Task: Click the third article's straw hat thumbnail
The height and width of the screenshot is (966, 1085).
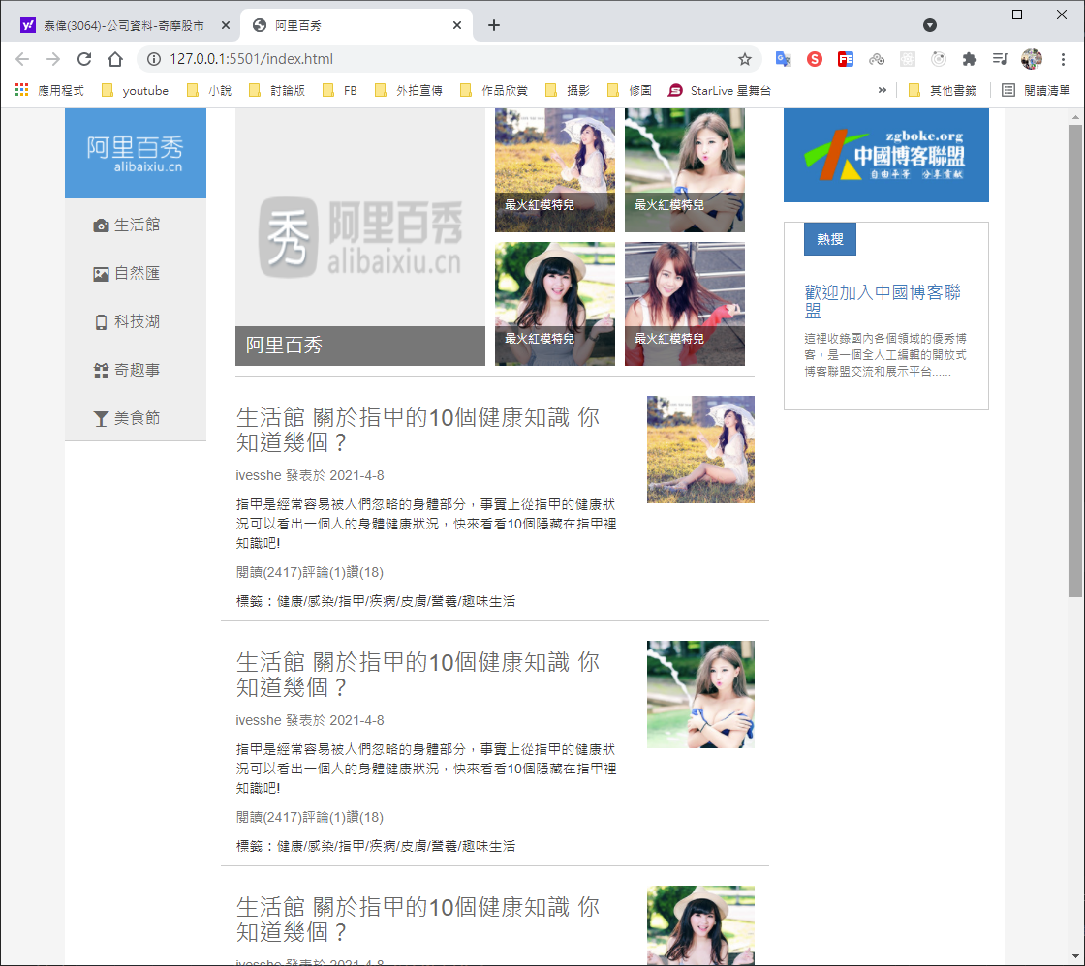Action: (701, 925)
